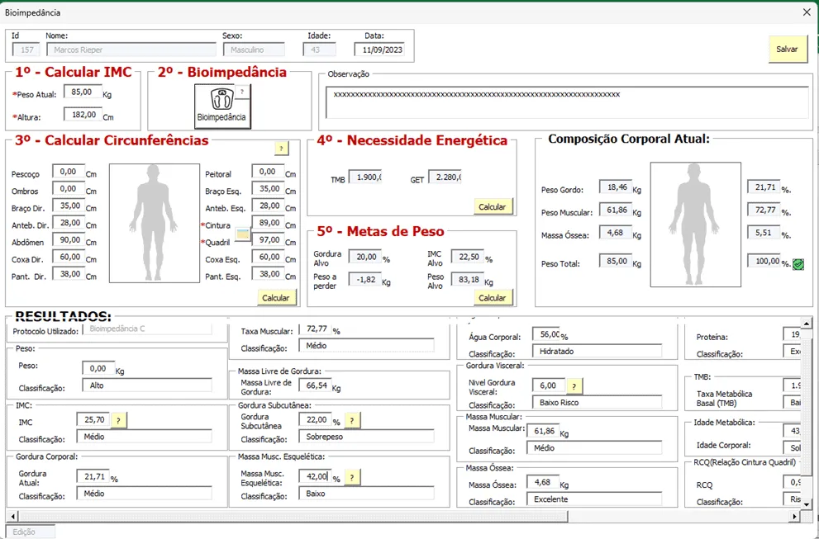
Task: Click the Ombros measurement field
Action: pyautogui.click(x=69, y=189)
